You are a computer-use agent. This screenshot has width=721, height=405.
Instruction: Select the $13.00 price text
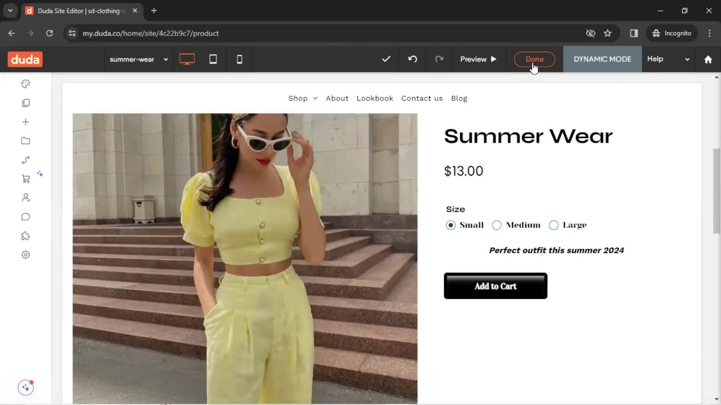[463, 171]
